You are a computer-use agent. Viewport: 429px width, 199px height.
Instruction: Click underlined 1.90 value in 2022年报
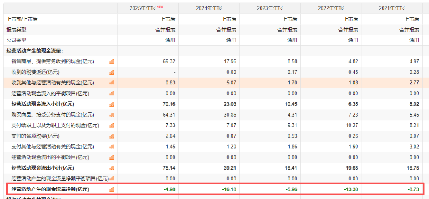353,147
